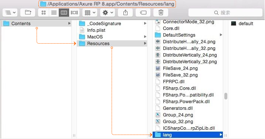Click the file list scrollbar thumb
The image size is (265, 139).
pyautogui.click(x=225, y=96)
